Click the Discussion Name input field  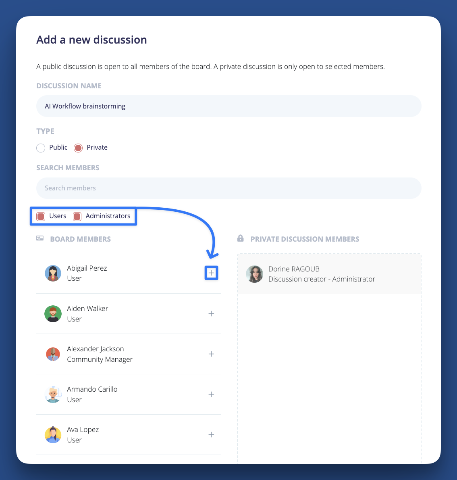[x=229, y=106]
